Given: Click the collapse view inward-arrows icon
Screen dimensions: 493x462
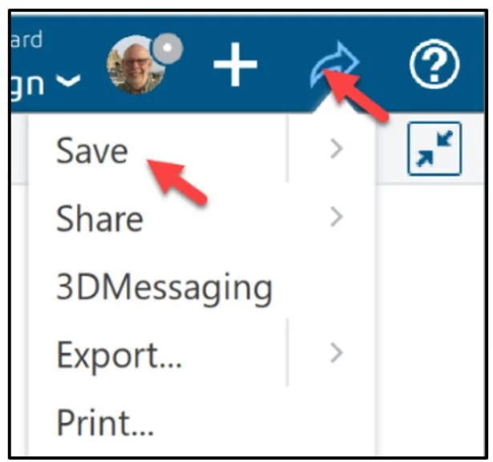Looking at the screenshot, I should click(434, 148).
